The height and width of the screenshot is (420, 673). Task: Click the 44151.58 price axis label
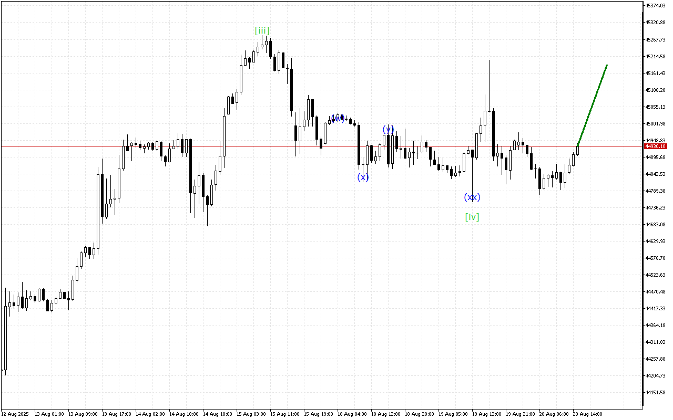point(655,393)
